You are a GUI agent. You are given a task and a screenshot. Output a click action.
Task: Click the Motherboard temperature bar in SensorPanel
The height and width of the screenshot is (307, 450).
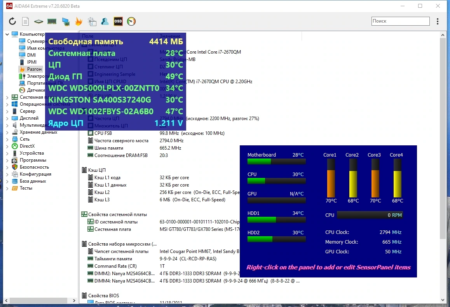point(276,162)
